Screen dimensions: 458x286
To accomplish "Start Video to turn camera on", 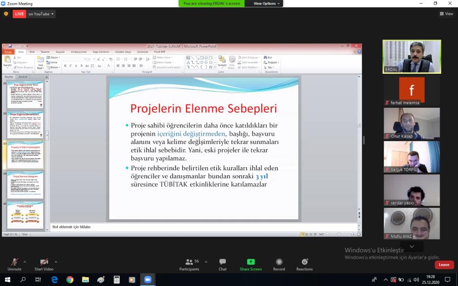I will (x=44, y=262).
